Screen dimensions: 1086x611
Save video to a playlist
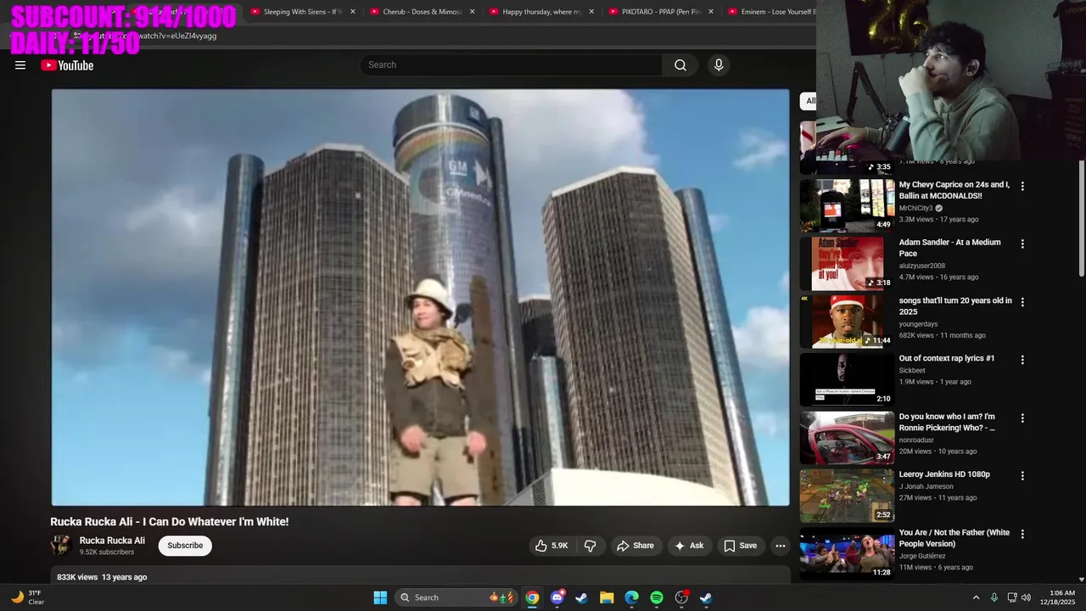point(740,546)
